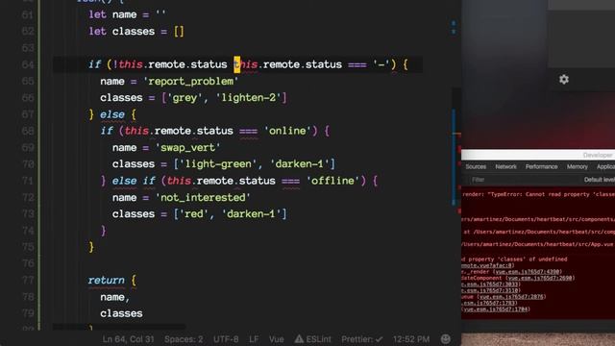This screenshot has width=615, height=346.
Task: Click the TypeError 'Cannot read property' console message
Action: point(538,194)
